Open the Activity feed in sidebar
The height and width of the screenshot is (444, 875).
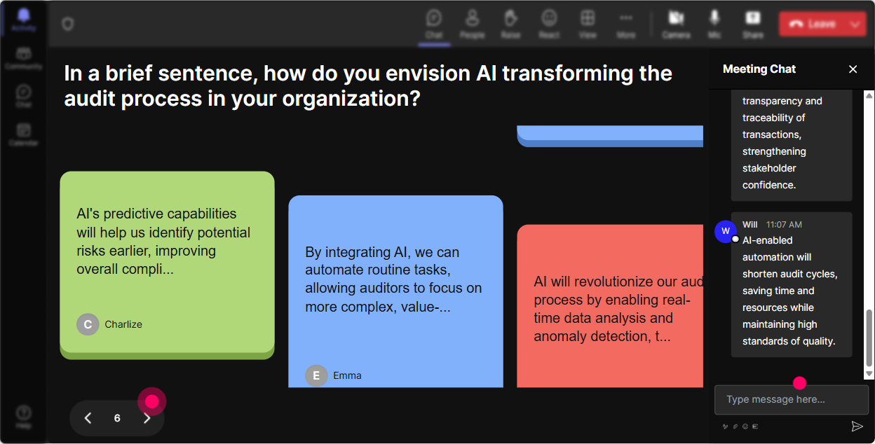(x=24, y=20)
